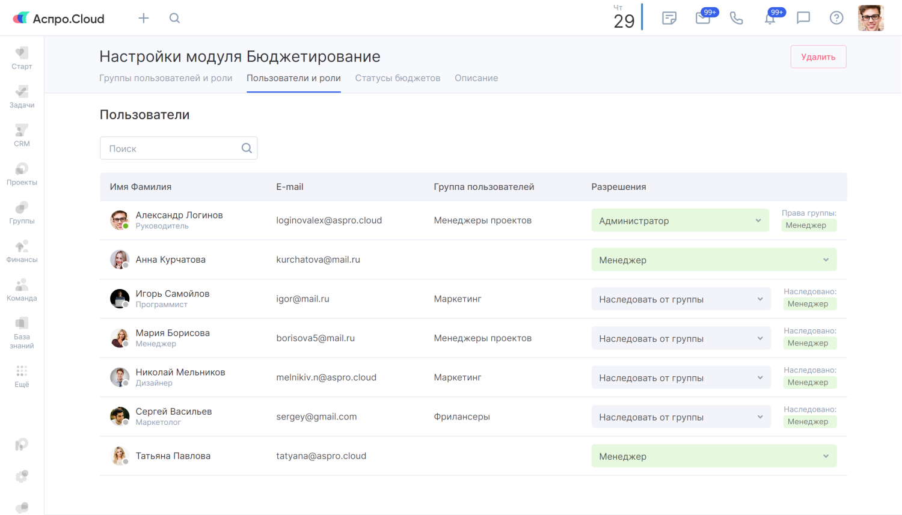This screenshot has height=515, width=902.
Task: Open the help question mark icon
Action: pos(836,18)
